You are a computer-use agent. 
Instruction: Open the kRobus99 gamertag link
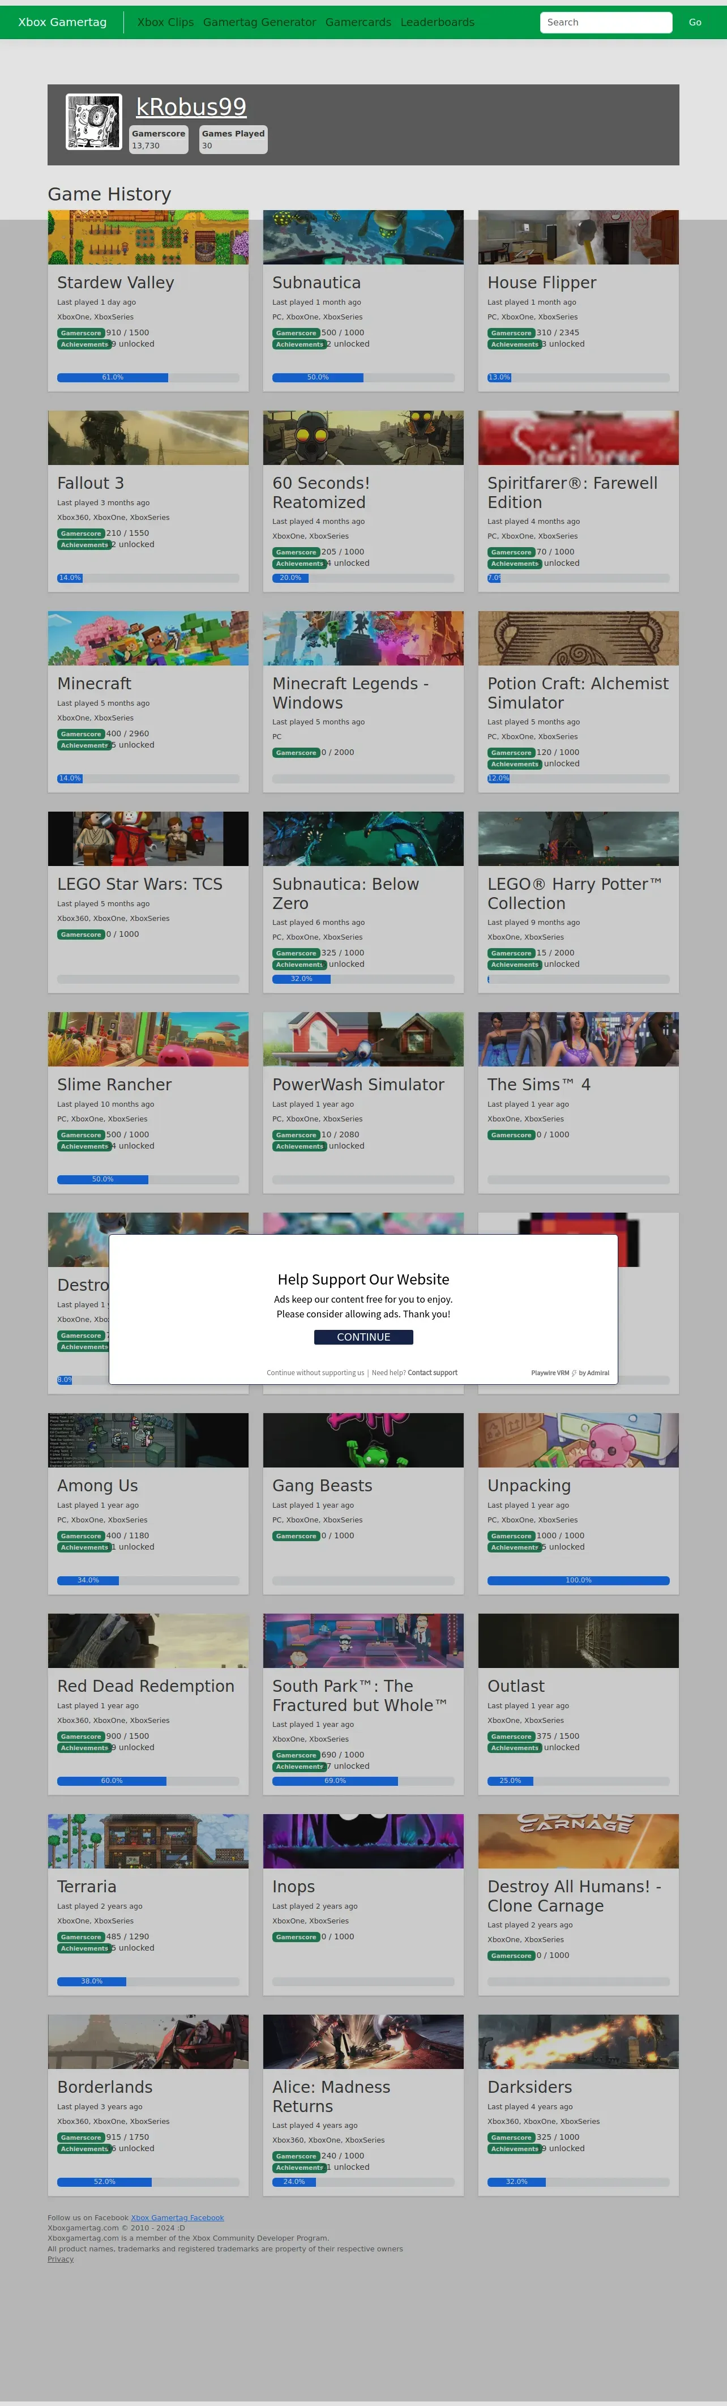191,108
